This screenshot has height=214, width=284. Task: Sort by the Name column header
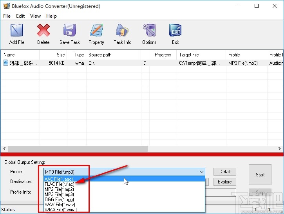tap(20, 55)
